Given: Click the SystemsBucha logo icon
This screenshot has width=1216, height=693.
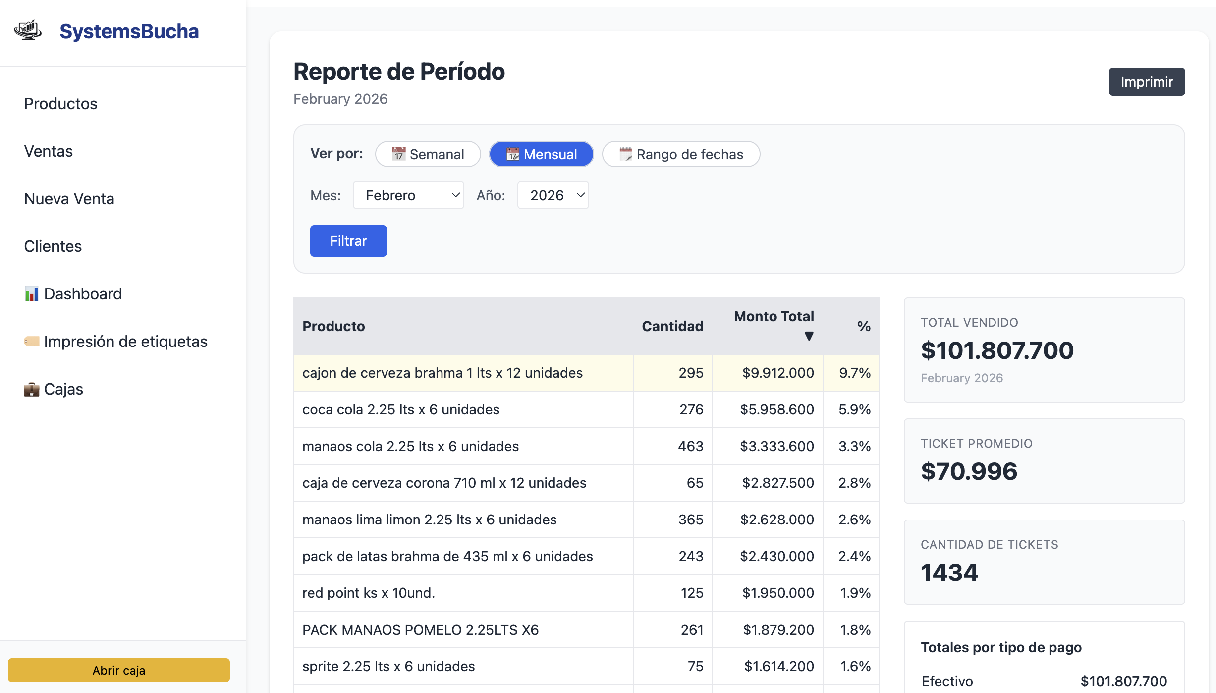Looking at the screenshot, I should pyautogui.click(x=28, y=30).
